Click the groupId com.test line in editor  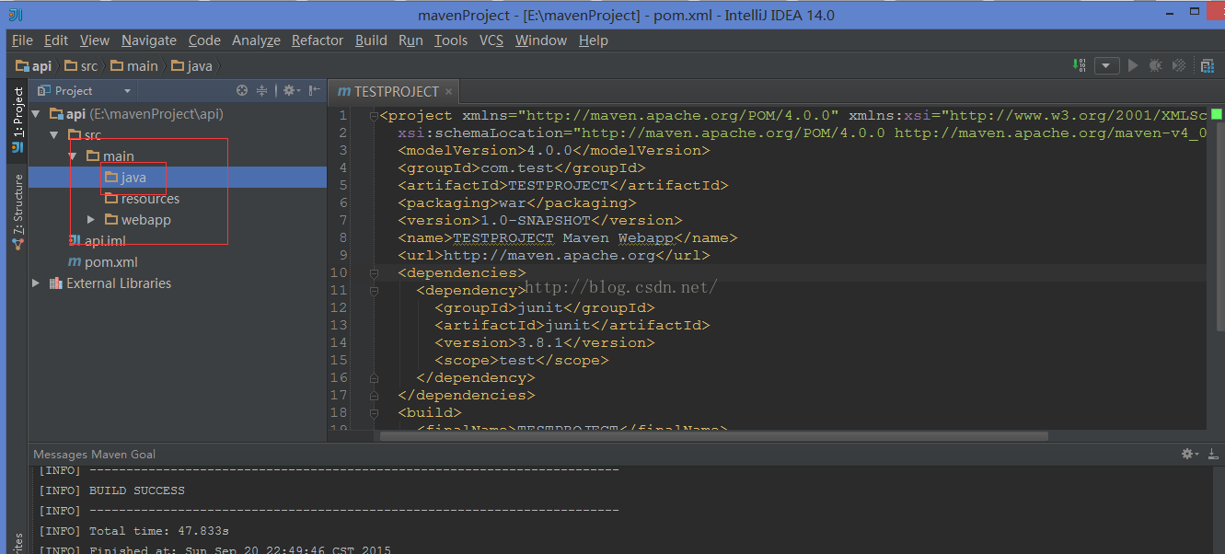coord(521,168)
